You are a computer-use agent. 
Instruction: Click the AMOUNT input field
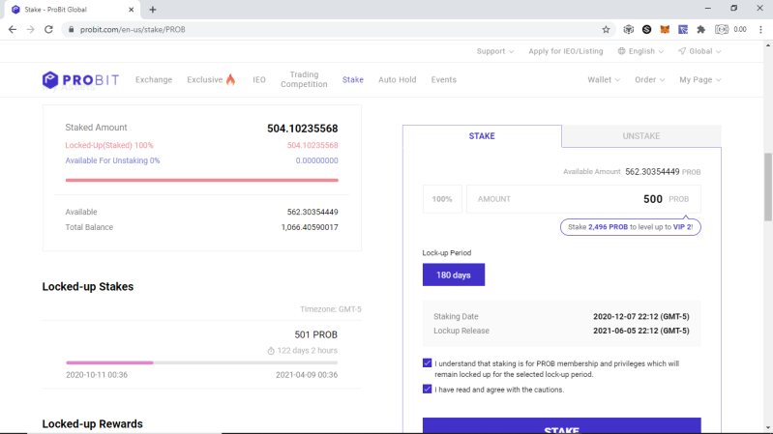coord(583,199)
